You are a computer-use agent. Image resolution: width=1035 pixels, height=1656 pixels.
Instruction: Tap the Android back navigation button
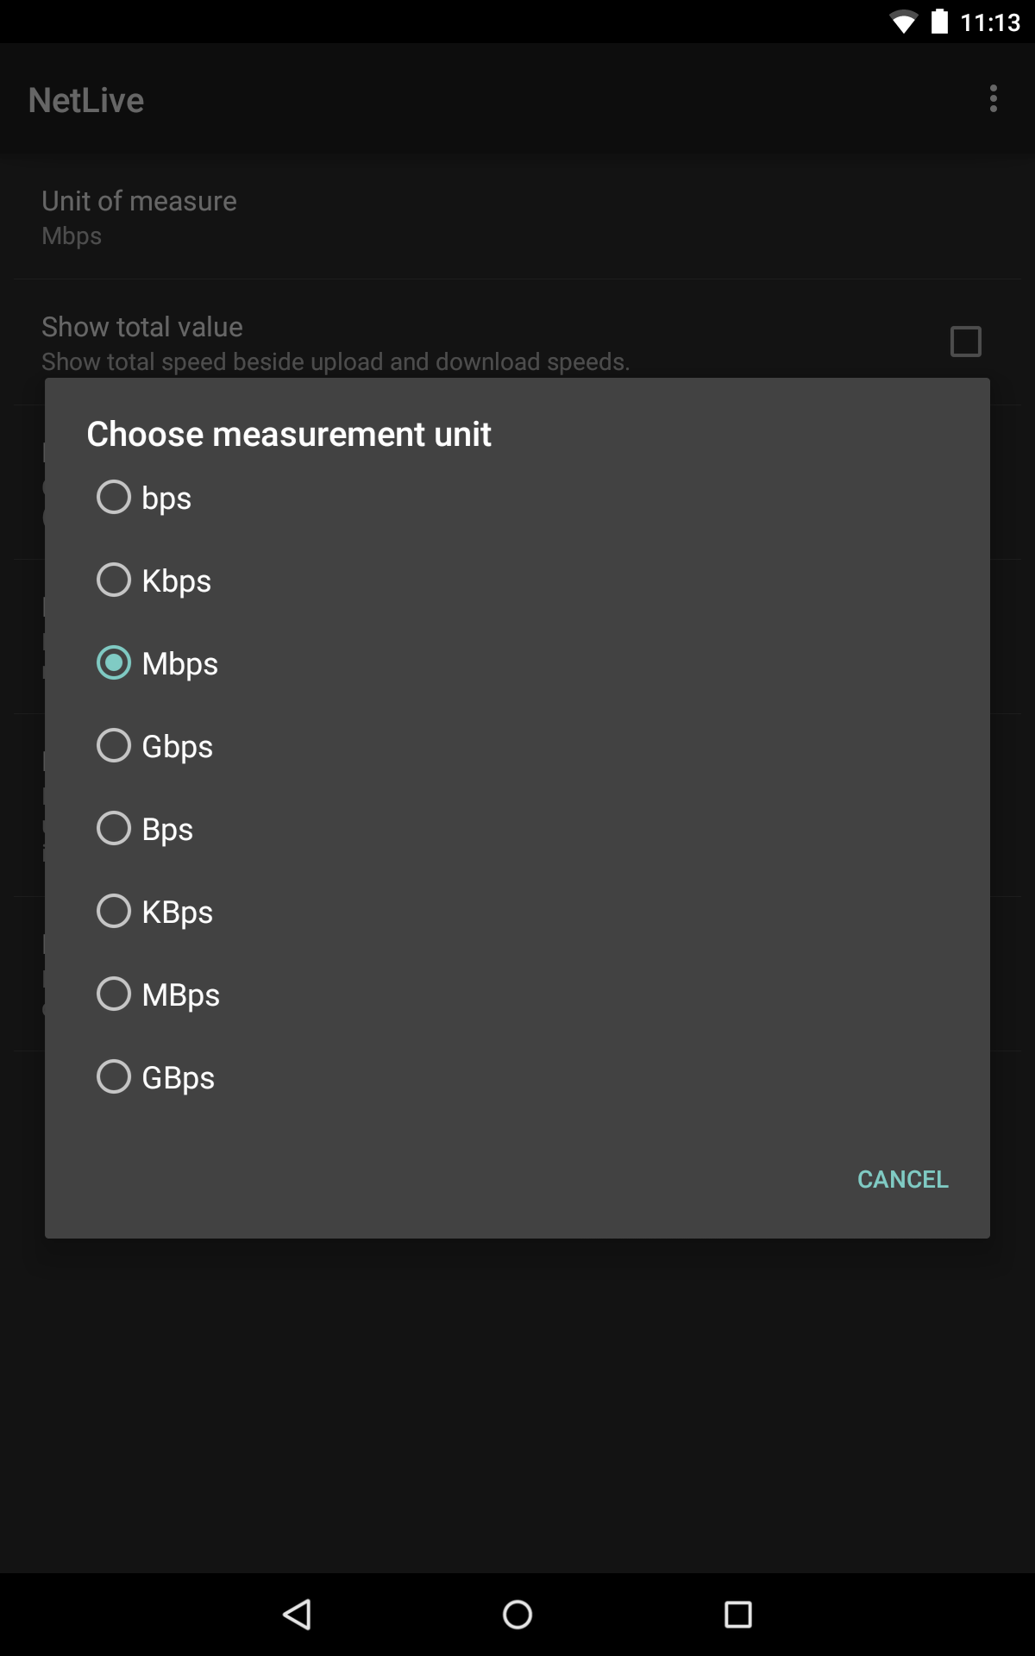pyautogui.click(x=298, y=1614)
